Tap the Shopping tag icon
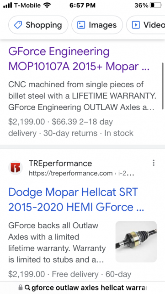165x294 pixels. (18, 25)
